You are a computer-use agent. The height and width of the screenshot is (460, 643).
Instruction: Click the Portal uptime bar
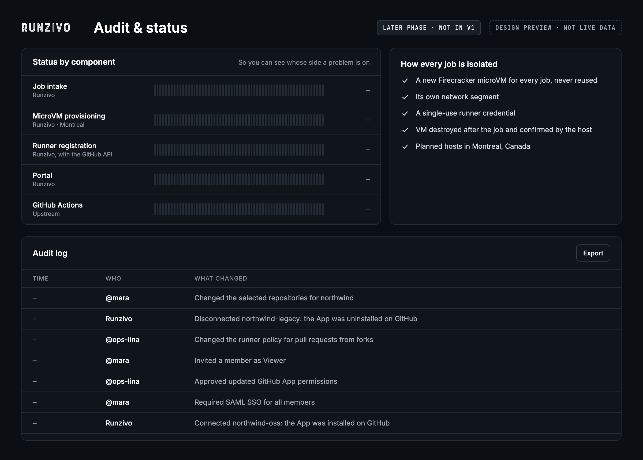click(x=238, y=179)
